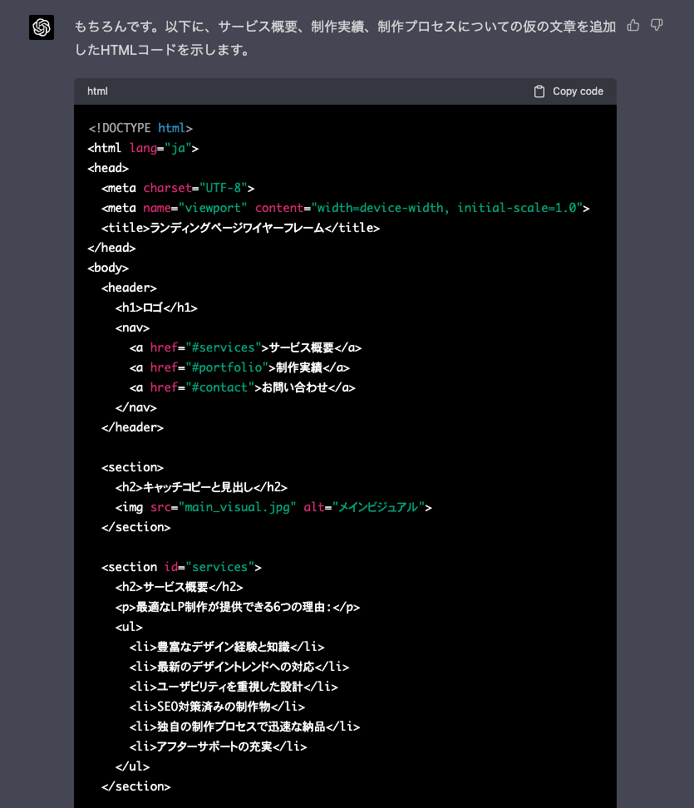The height and width of the screenshot is (808, 694).
Task: Click the li SEO対策済みの制作物 line
Action: pyautogui.click(x=217, y=707)
